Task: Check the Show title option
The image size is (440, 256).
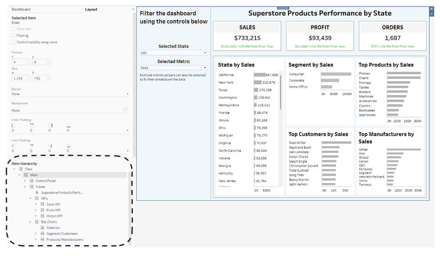Action: (13, 29)
